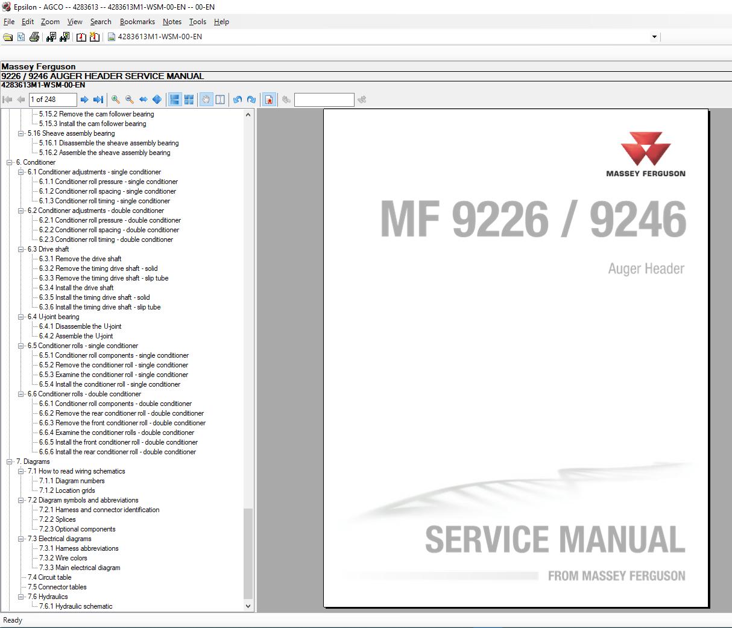Image resolution: width=732 pixels, height=628 pixels.
Task: Select the binoculars Search icon
Action: [51, 37]
